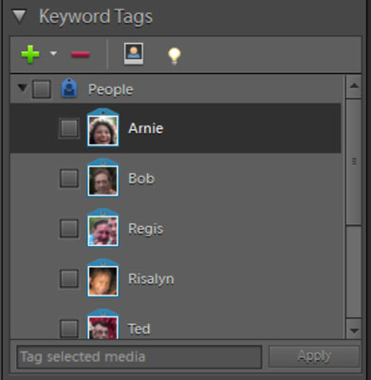Click the Tag selected media field

coord(139,357)
